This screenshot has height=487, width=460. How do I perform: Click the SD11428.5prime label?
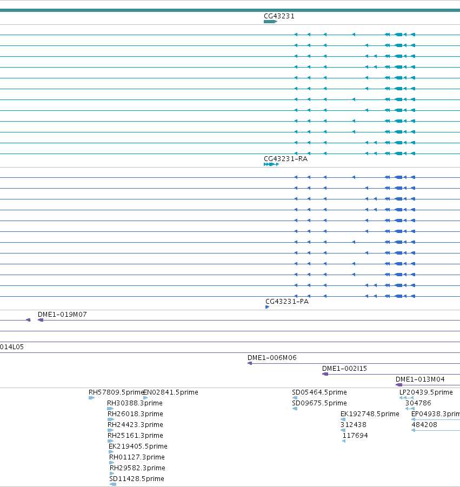pos(137,479)
